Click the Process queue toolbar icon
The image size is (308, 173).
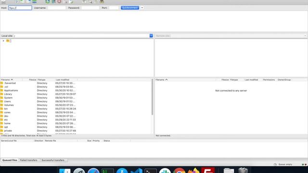53,1
